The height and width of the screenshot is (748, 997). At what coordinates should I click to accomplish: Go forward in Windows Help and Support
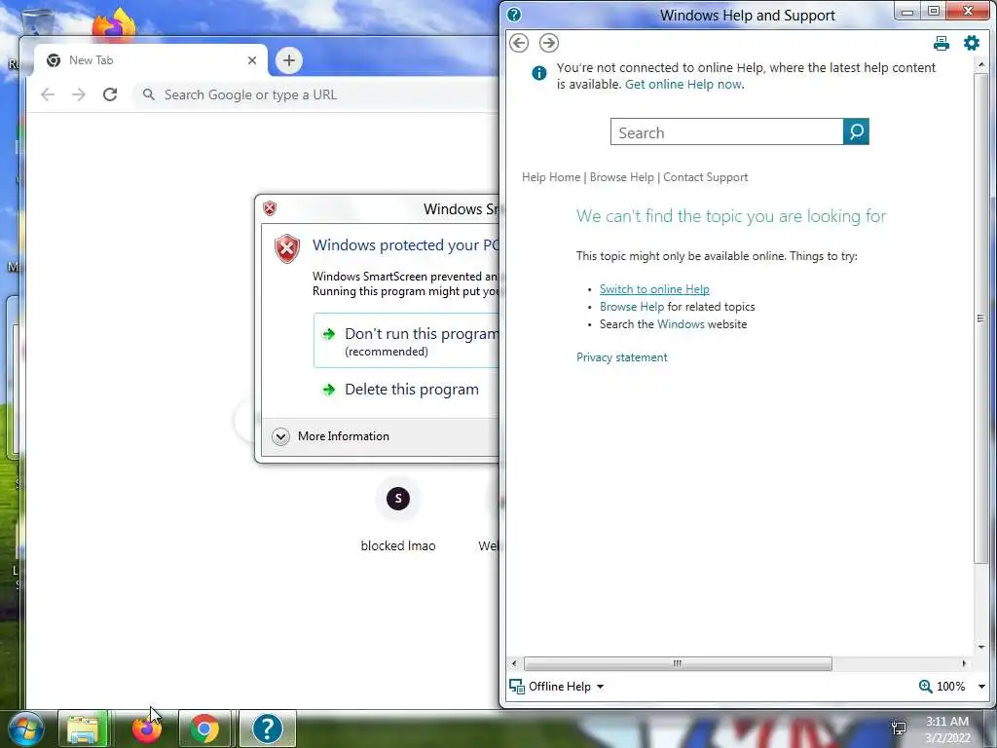click(x=549, y=43)
